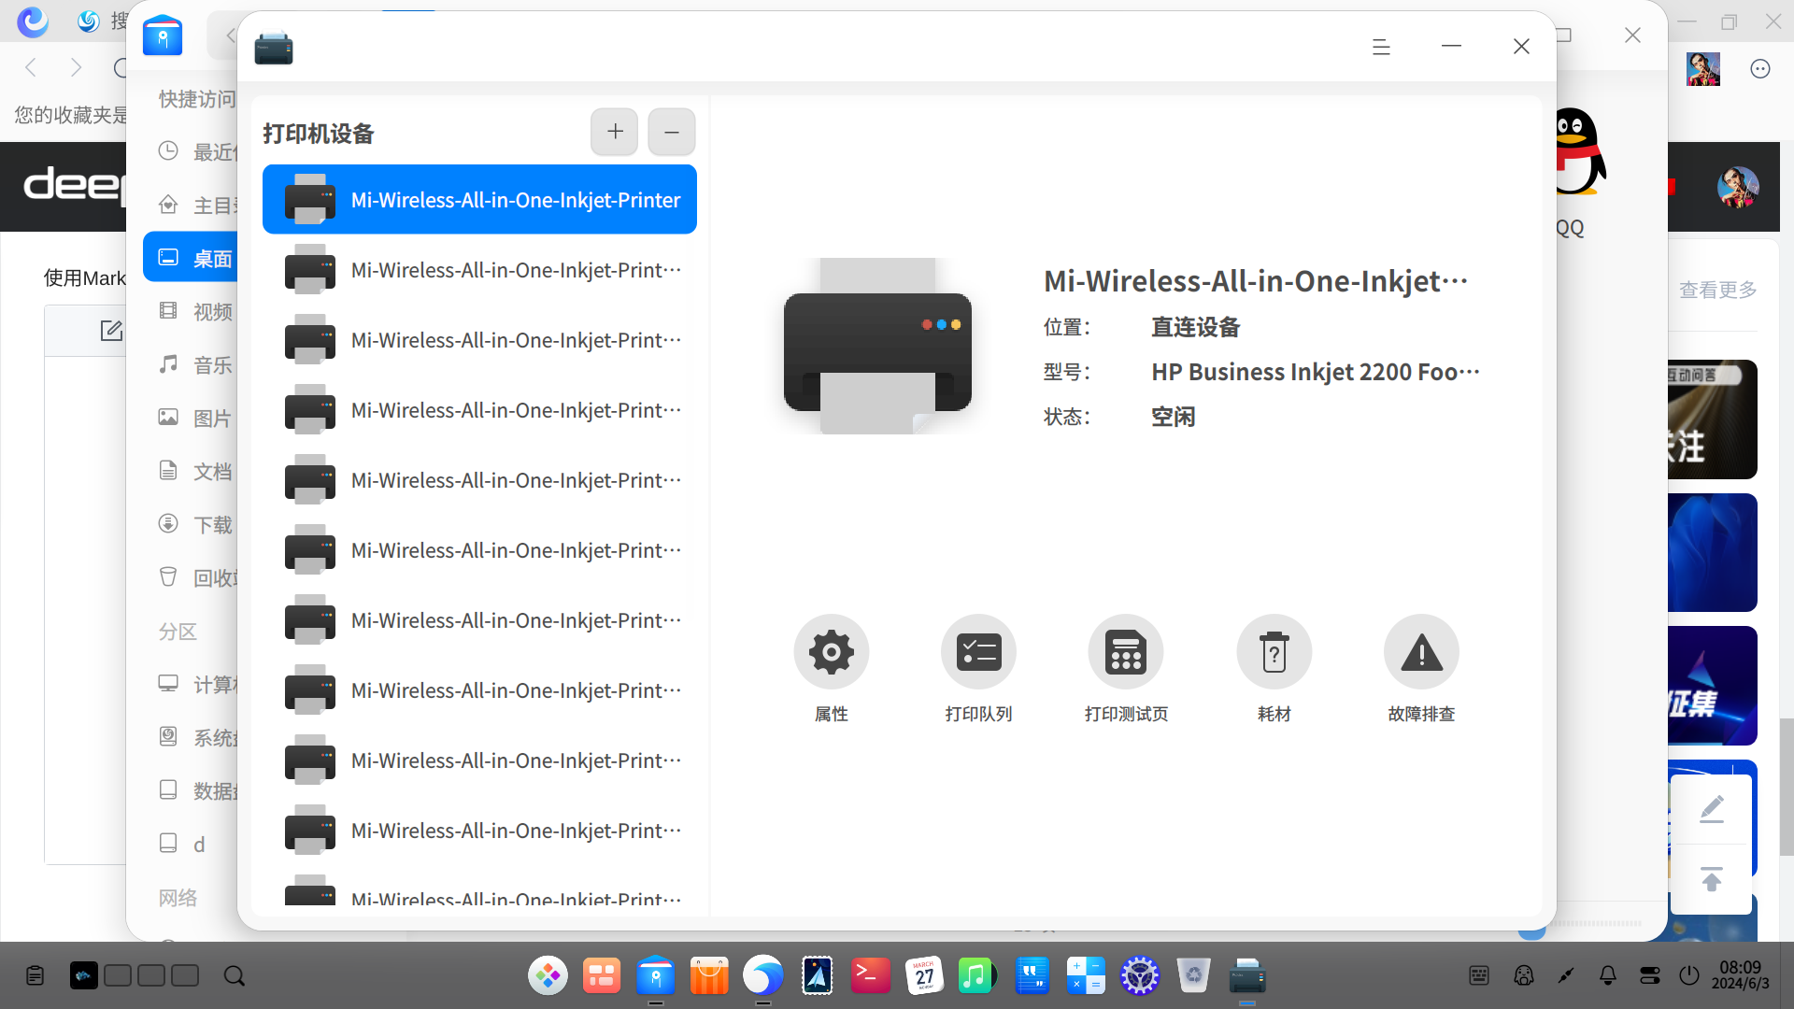1794x1009 pixels.
Task: Print a test page with 打印测试页
Action: pos(1125,651)
